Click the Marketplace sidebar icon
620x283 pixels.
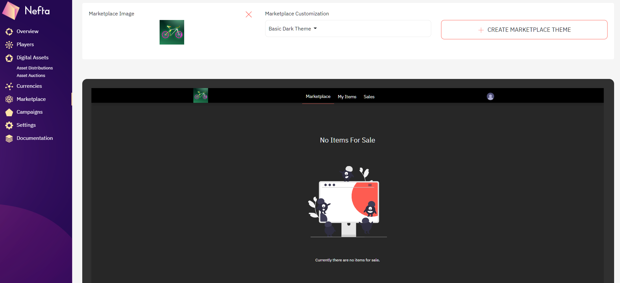(x=9, y=99)
